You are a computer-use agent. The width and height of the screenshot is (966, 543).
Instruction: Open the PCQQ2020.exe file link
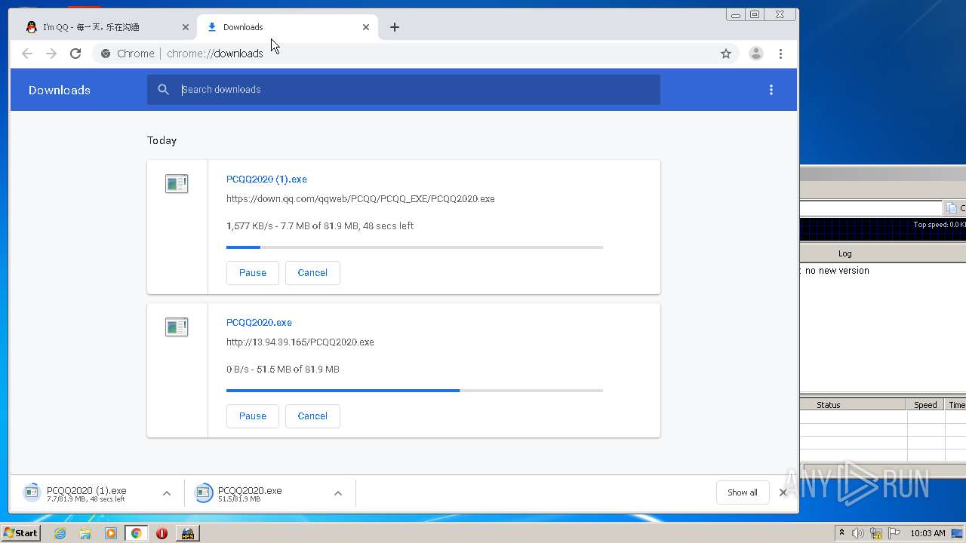[259, 323]
